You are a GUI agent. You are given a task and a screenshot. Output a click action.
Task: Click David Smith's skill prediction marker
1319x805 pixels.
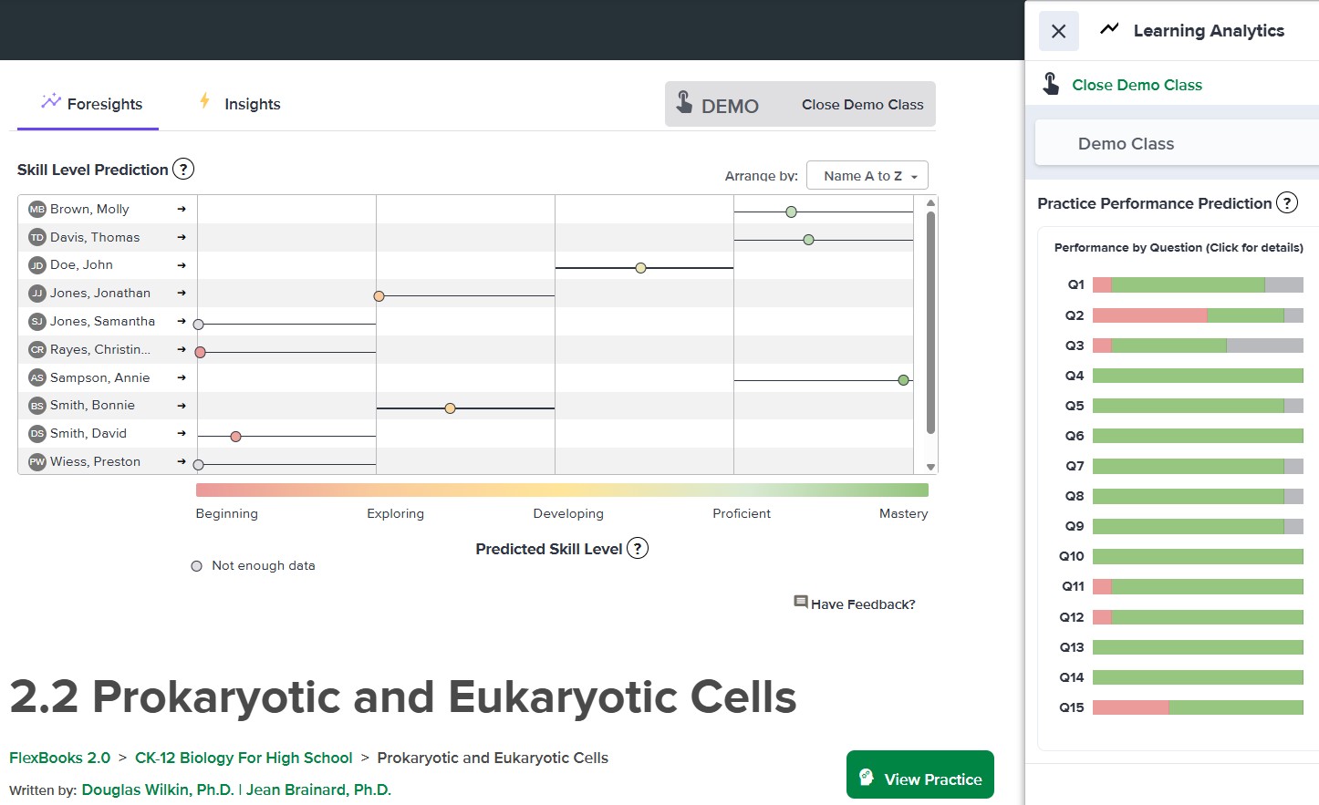(235, 437)
